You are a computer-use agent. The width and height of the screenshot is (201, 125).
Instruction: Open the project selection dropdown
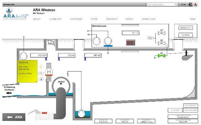(162, 4)
